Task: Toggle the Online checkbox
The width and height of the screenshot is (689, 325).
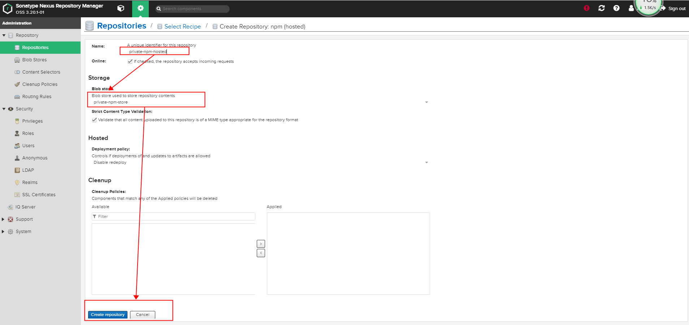Action: 130,61
